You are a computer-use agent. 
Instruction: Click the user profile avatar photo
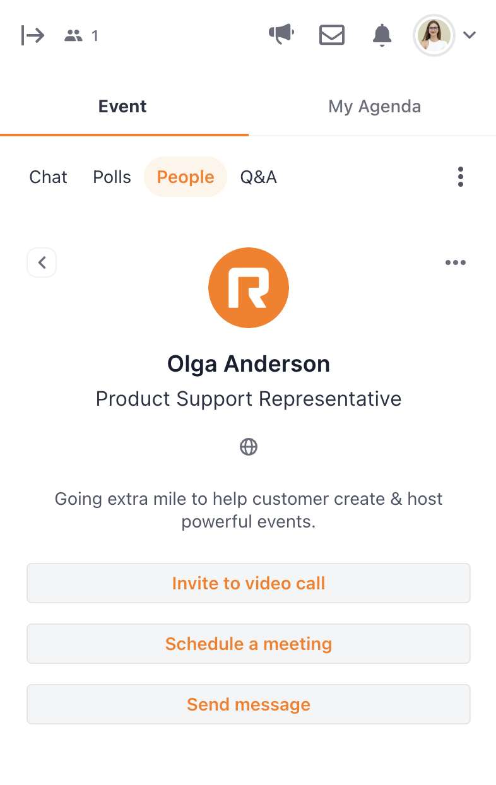click(434, 35)
